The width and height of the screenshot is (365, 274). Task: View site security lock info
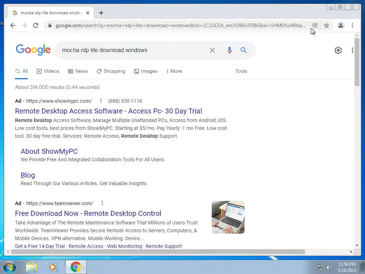50,25
